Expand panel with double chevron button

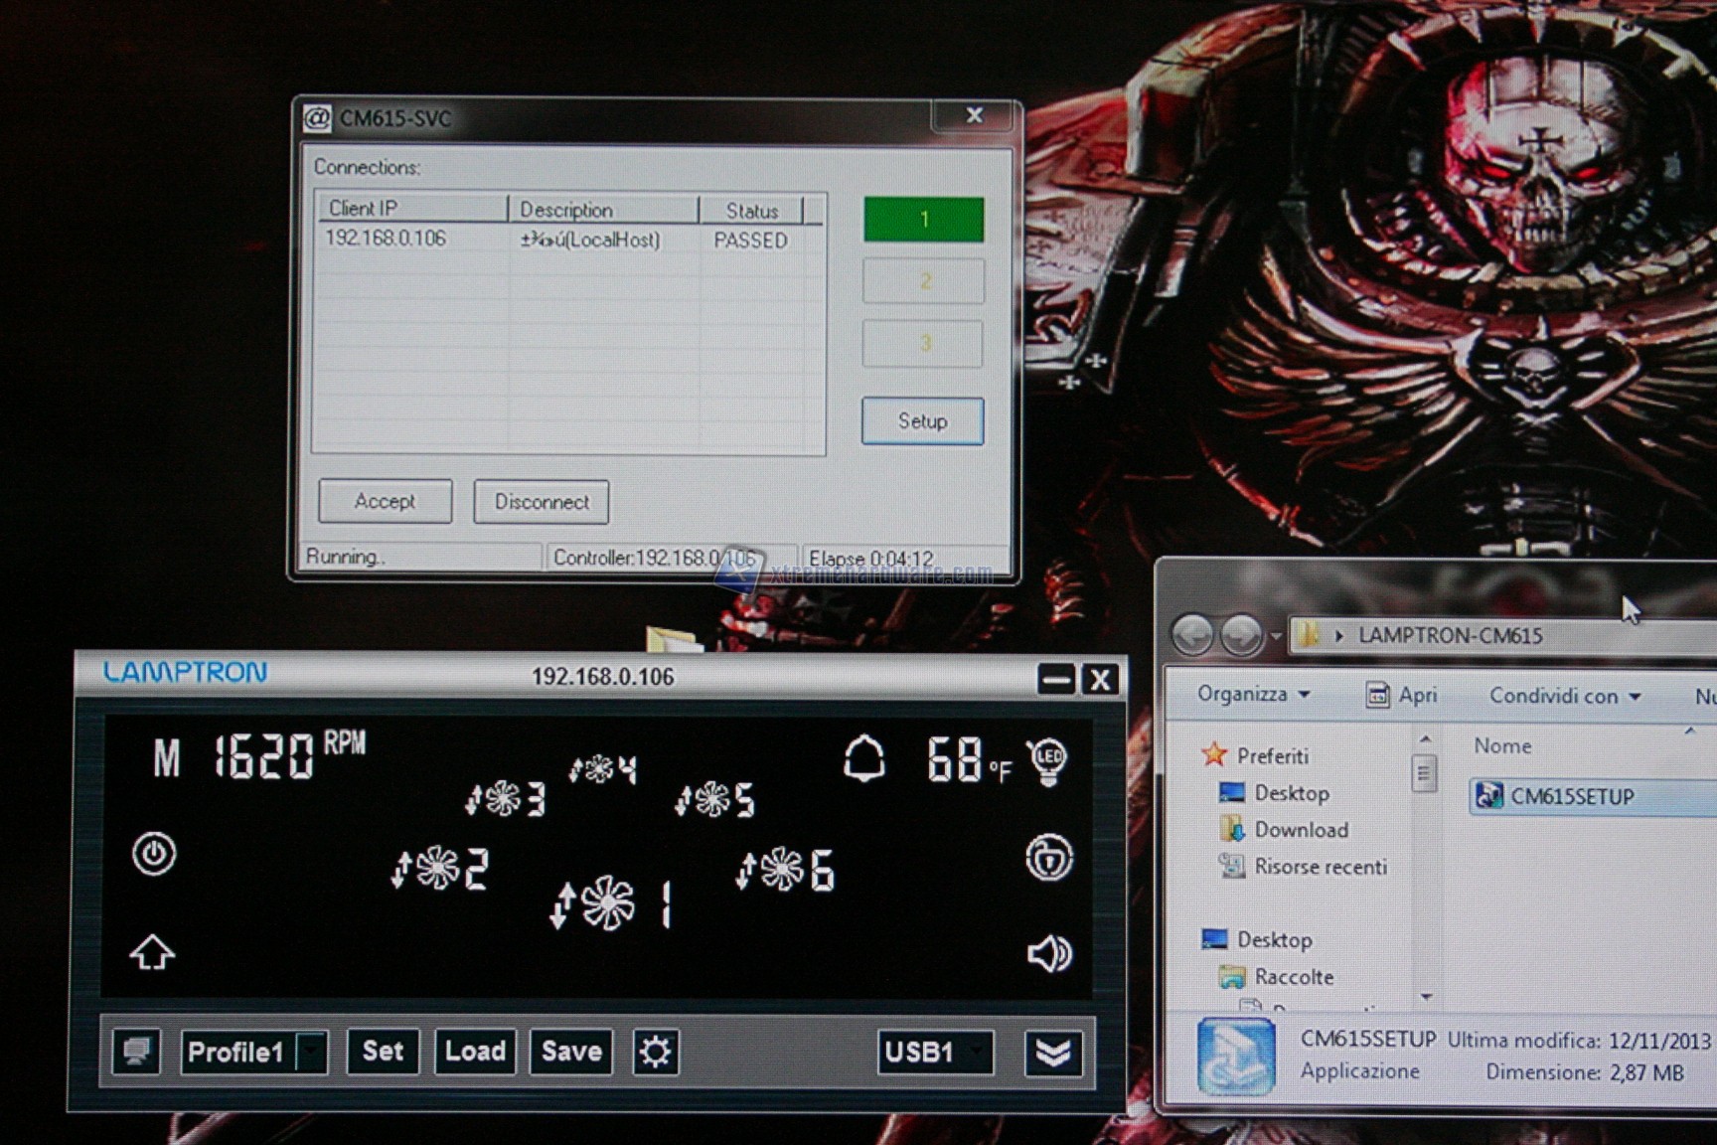pos(1052,1052)
